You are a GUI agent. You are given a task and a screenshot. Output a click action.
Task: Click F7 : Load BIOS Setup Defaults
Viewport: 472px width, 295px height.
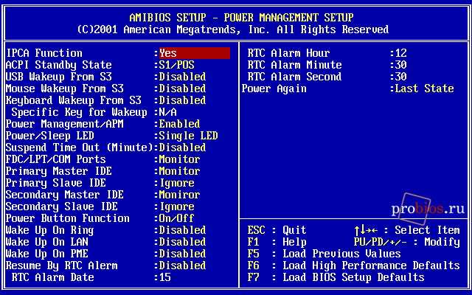[336, 277]
